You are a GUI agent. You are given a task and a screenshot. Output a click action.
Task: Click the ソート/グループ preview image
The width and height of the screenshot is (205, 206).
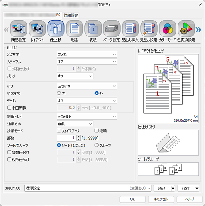coord(168,169)
